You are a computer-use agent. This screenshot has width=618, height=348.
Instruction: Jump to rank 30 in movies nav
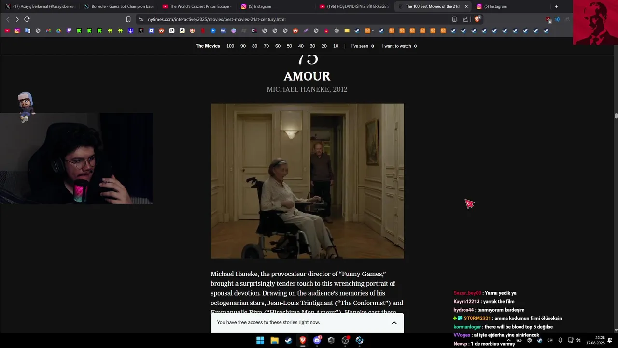click(312, 46)
